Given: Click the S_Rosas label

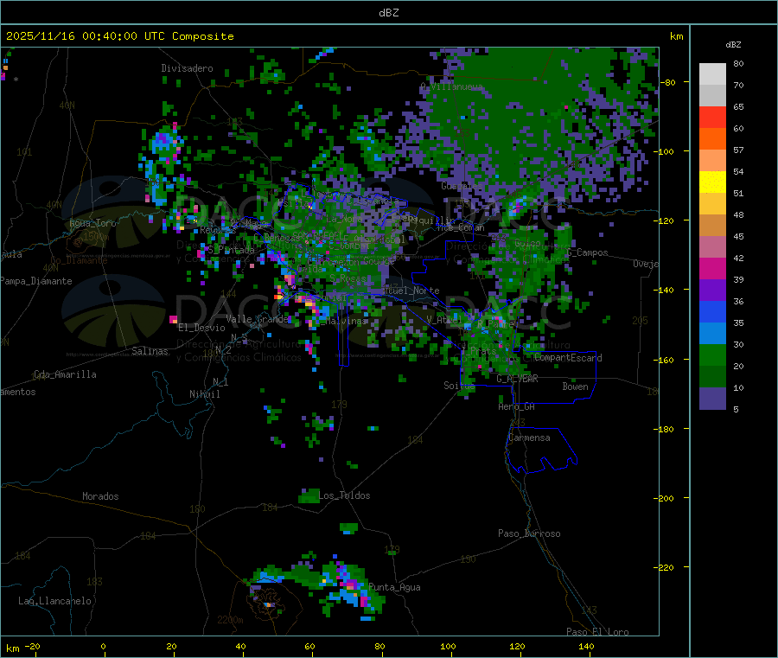Looking at the screenshot, I should 348,279.
